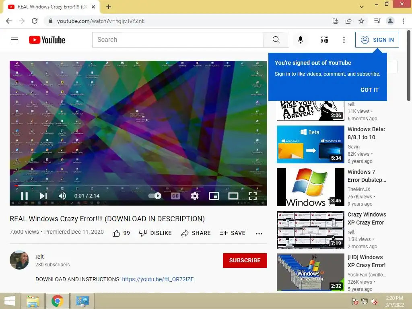
Task: Click the Chrome taskbar icon
Action: (x=57, y=301)
